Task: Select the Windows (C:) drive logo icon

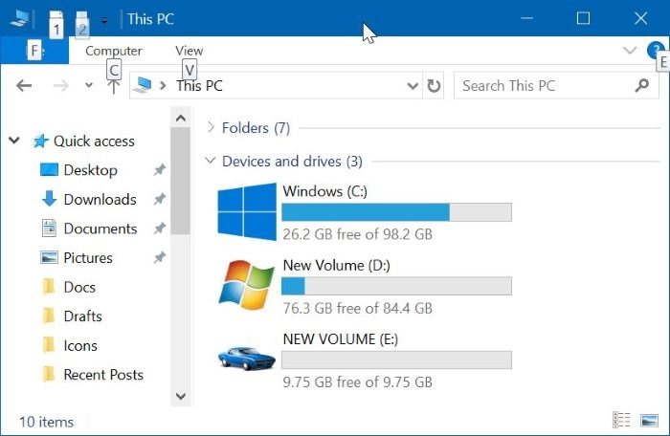Action: click(247, 211)
